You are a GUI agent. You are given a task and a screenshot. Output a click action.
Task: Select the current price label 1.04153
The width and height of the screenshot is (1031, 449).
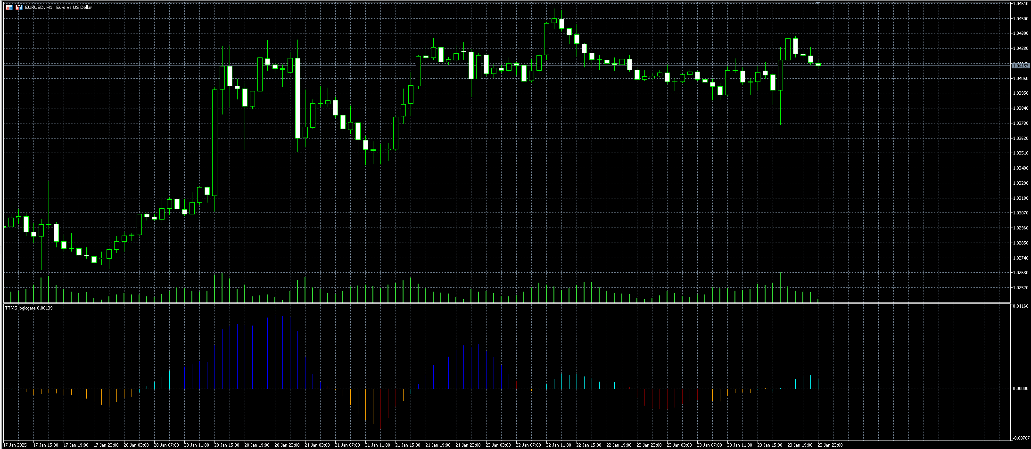coord(1020,66)
